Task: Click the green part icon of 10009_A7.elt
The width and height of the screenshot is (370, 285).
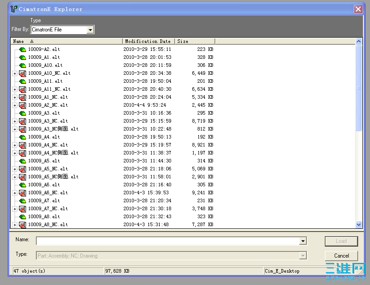Action: (23, 201)
